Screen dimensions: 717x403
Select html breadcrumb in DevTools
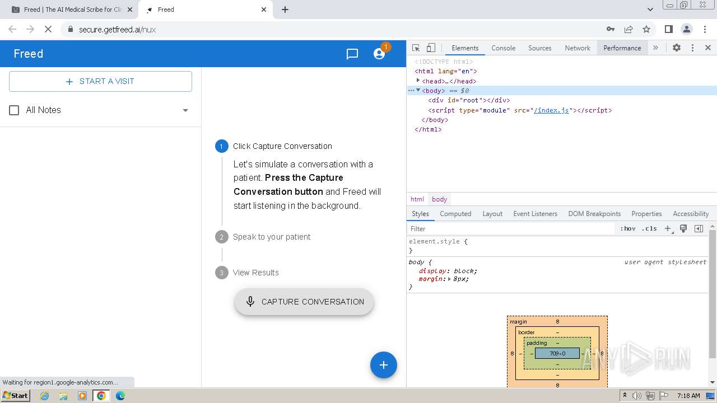(x=417, y=199)
